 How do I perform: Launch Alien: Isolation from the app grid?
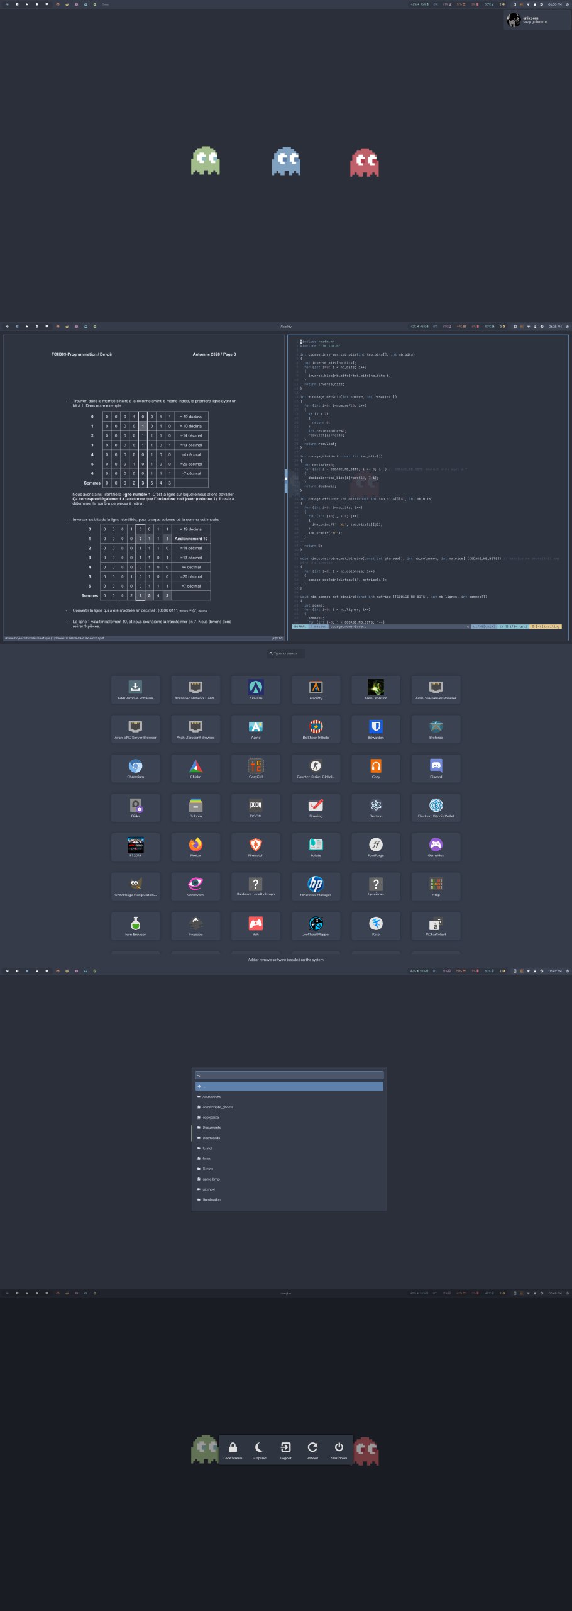[x=376, y=690]
